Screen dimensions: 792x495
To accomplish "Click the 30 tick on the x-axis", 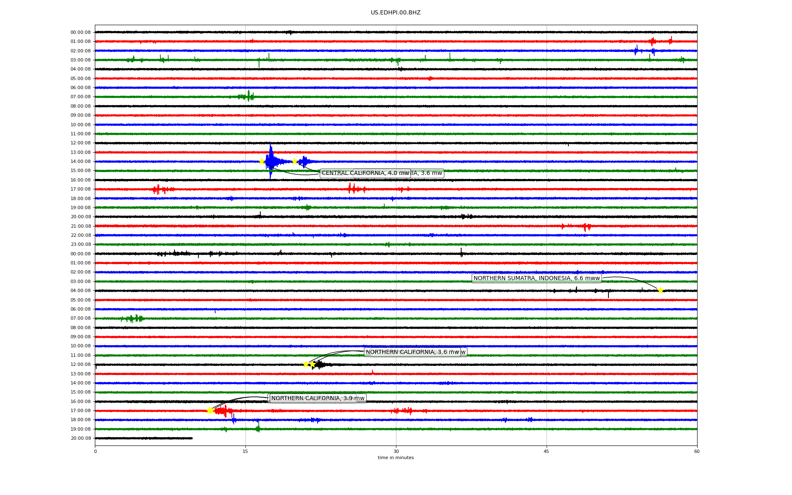I will tap(396, 451).
